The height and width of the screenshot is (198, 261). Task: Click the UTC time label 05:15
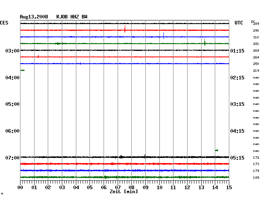[x=237, y=158]
